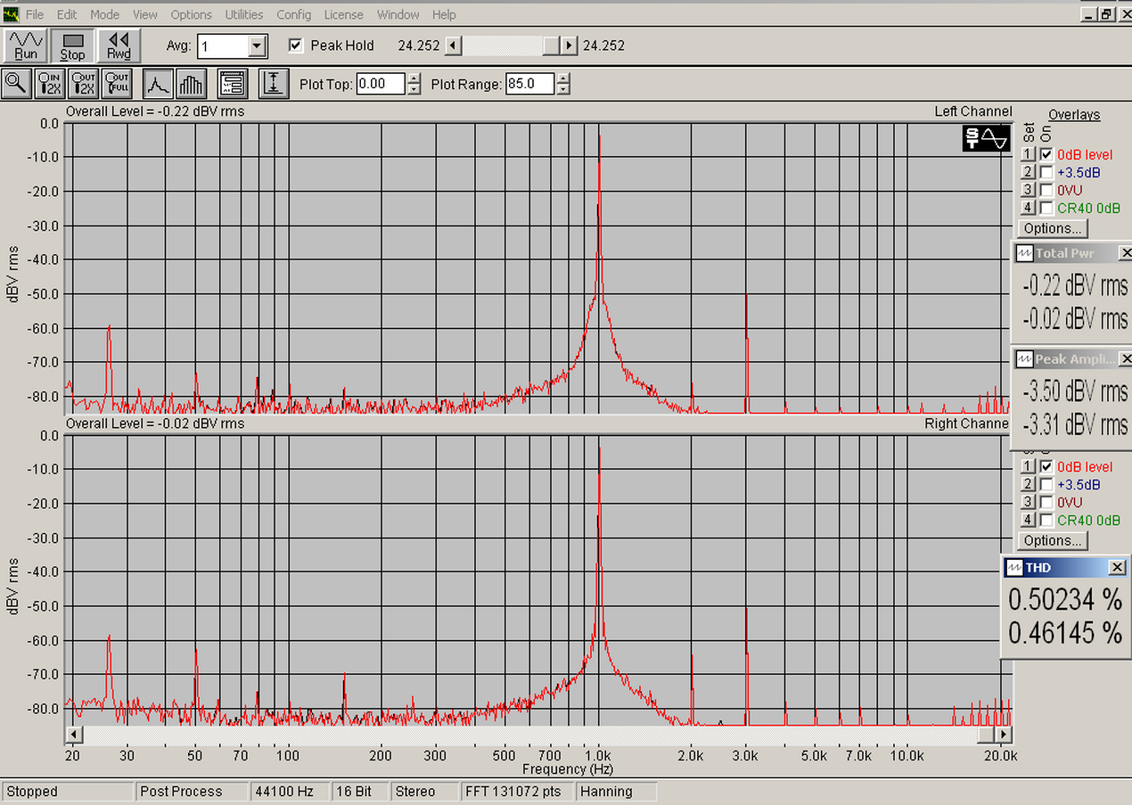The image size is (1132, 805).
Task: Click the Peak Amplitude window icon
Action: coord(1025,358)
